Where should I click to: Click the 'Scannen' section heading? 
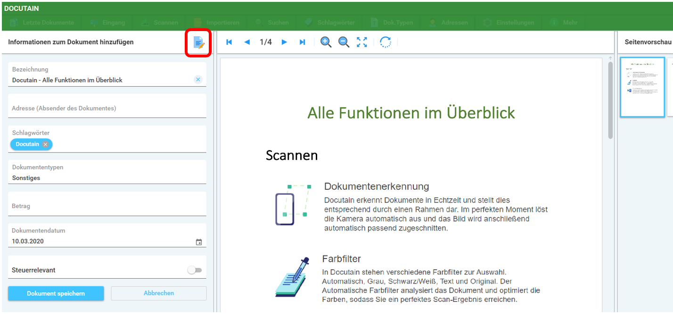292,155
